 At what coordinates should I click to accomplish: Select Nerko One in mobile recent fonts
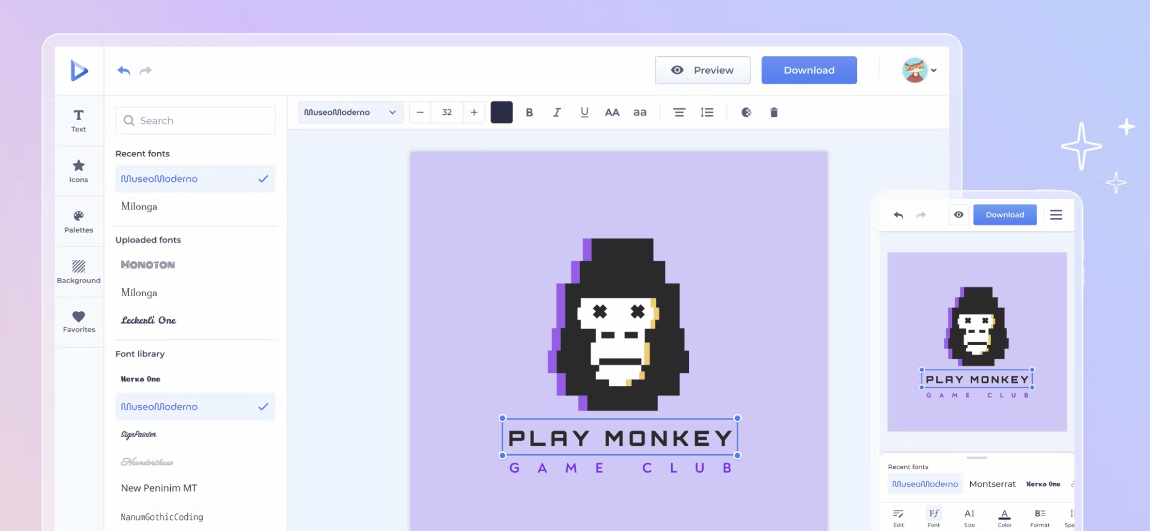click(x=1043, y=484)
